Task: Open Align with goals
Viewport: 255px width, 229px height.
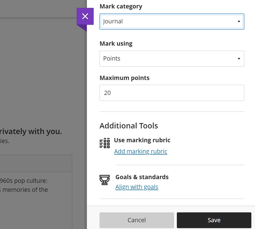Action: [137, 187]
